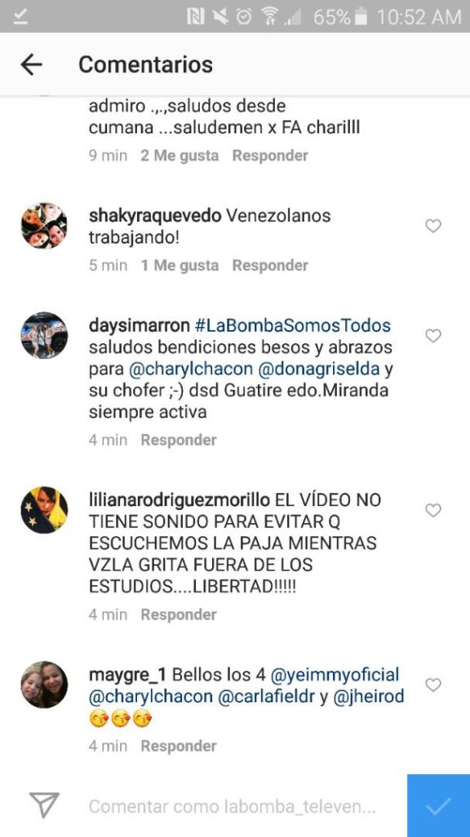The width and height of the screenshot is (470, 837).
Task: Open shakyraquevedo's profile picture
Action: (x=44, y=226)
